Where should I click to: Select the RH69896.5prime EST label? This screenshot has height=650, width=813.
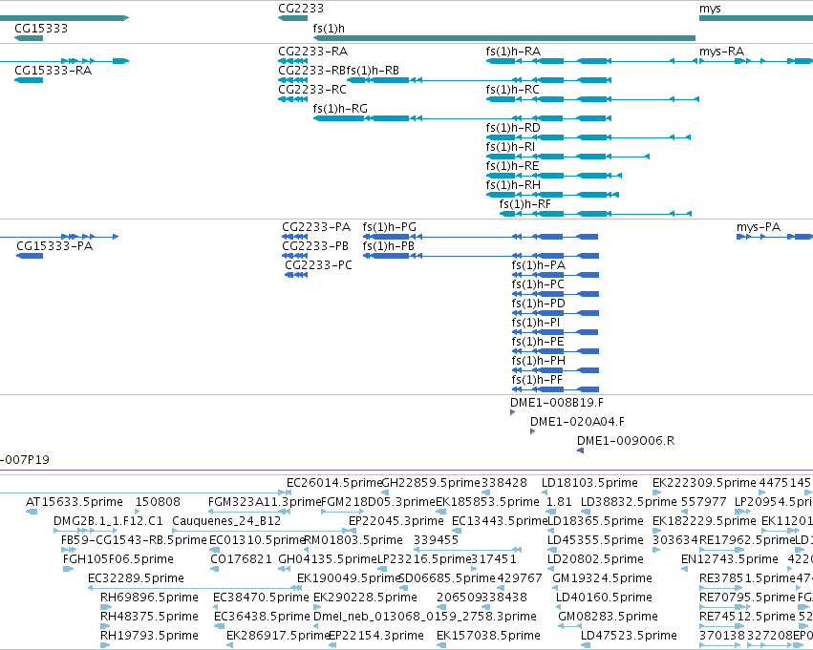[x=149, y=598]
